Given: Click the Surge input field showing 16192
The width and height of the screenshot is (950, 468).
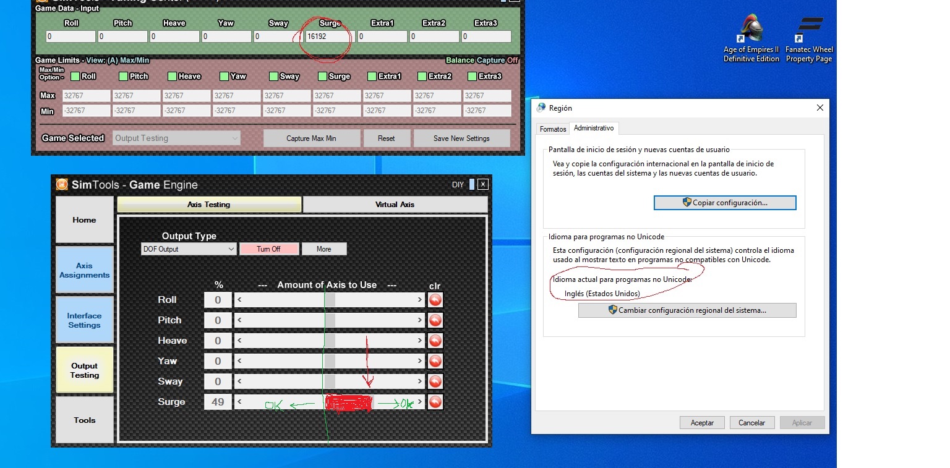Looking at the screenshot, I should click(x=329, y=36).
